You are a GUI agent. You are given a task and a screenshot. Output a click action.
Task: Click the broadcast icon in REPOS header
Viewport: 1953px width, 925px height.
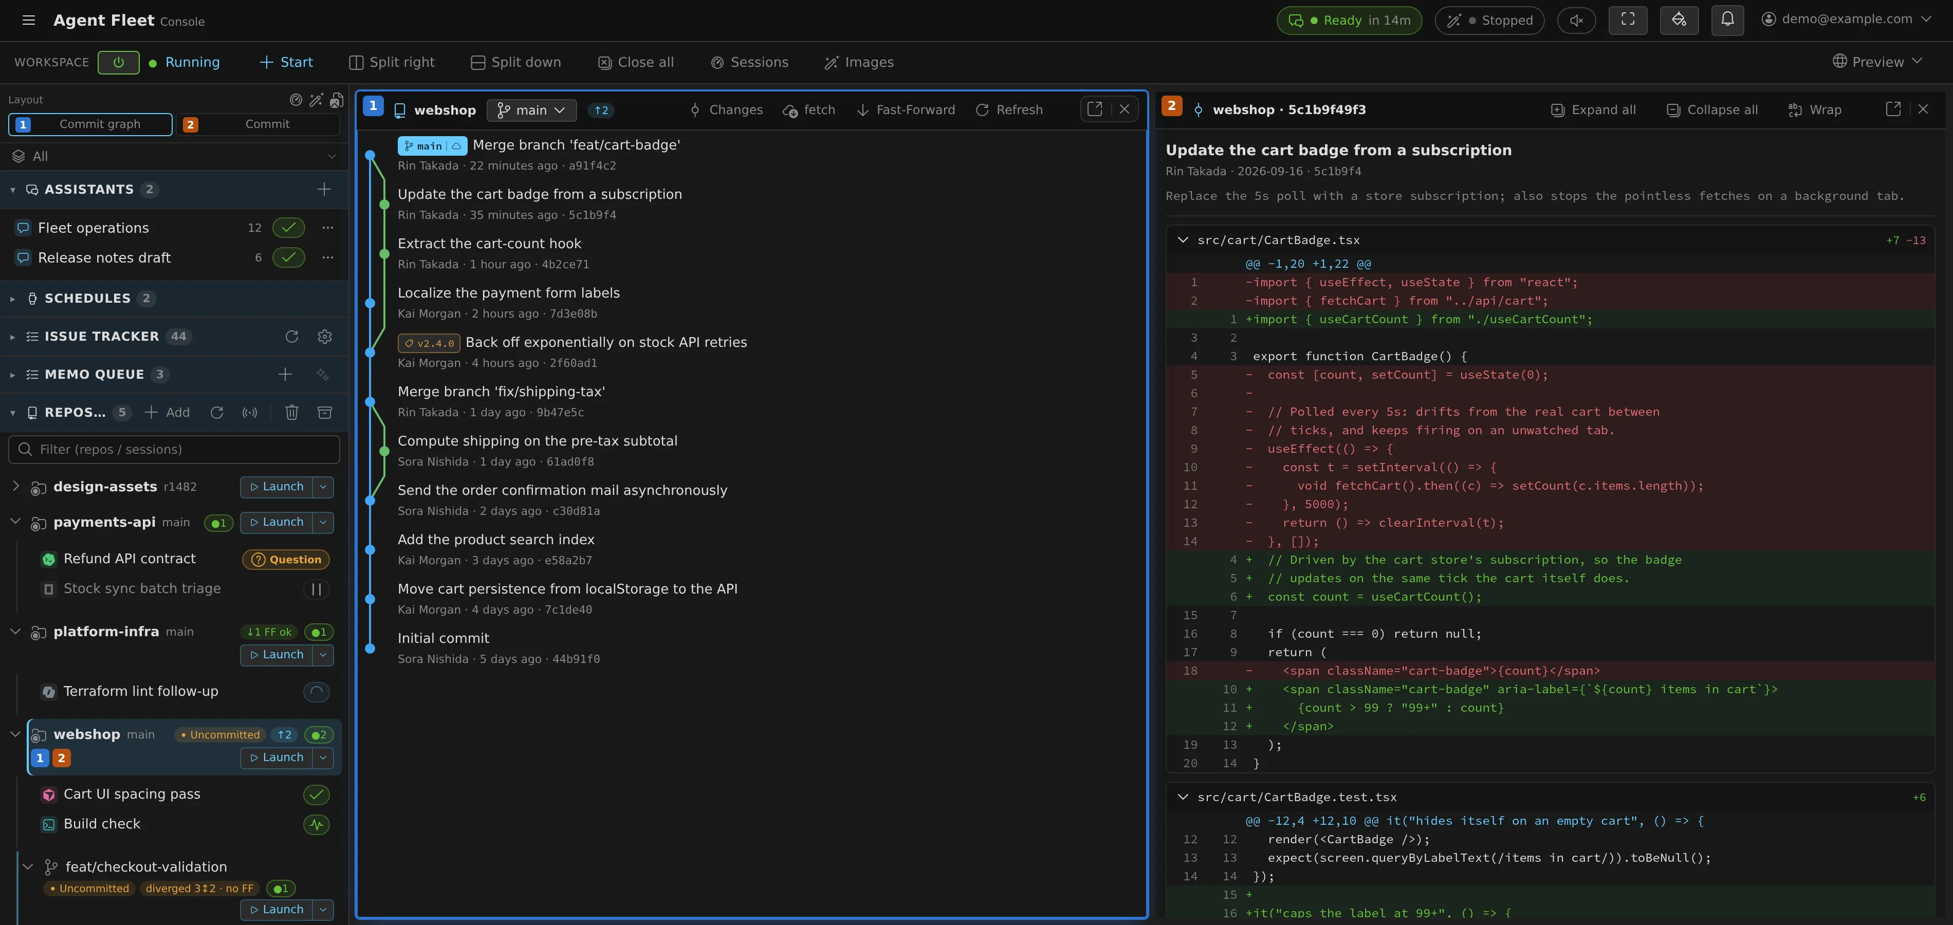coord(249,413)
